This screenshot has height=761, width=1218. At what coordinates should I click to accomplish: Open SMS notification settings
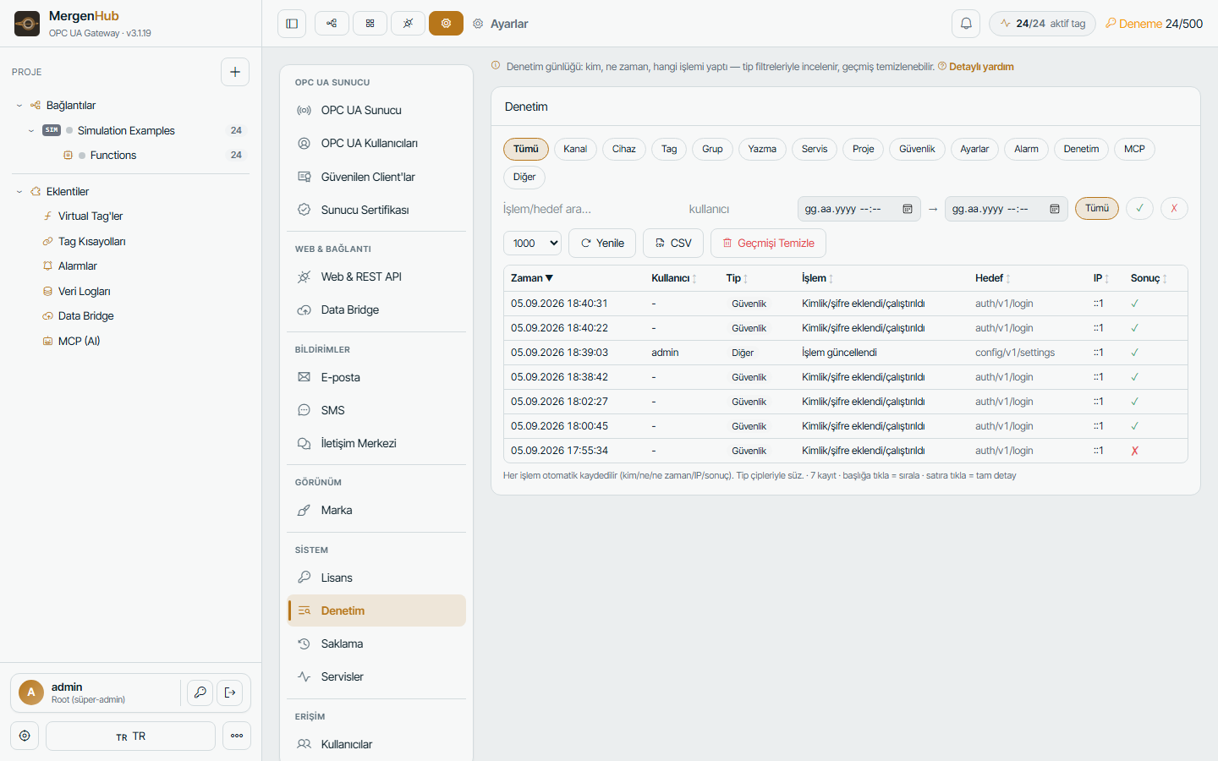pyautogui.click(x=376, y=410)
